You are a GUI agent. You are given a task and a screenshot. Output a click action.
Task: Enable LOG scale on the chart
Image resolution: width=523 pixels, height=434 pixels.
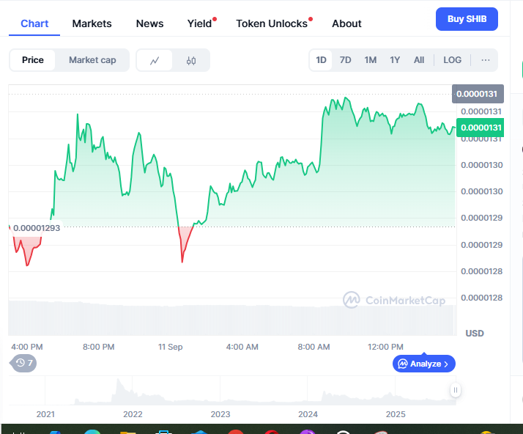click(x=452, y=60)
